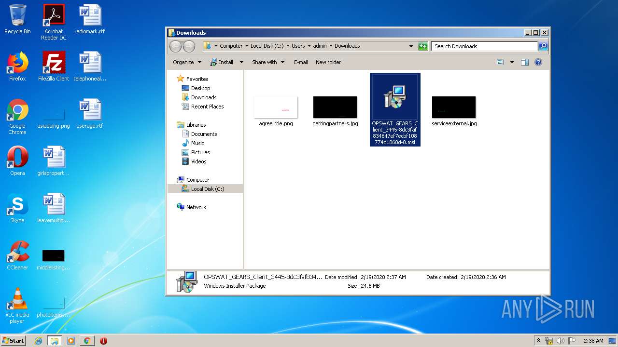Image resolution: width=618 pixels, height=347 pixels.
Task: Select the gettingpartners.jpg thumbnail
Action: click(335, 111)
